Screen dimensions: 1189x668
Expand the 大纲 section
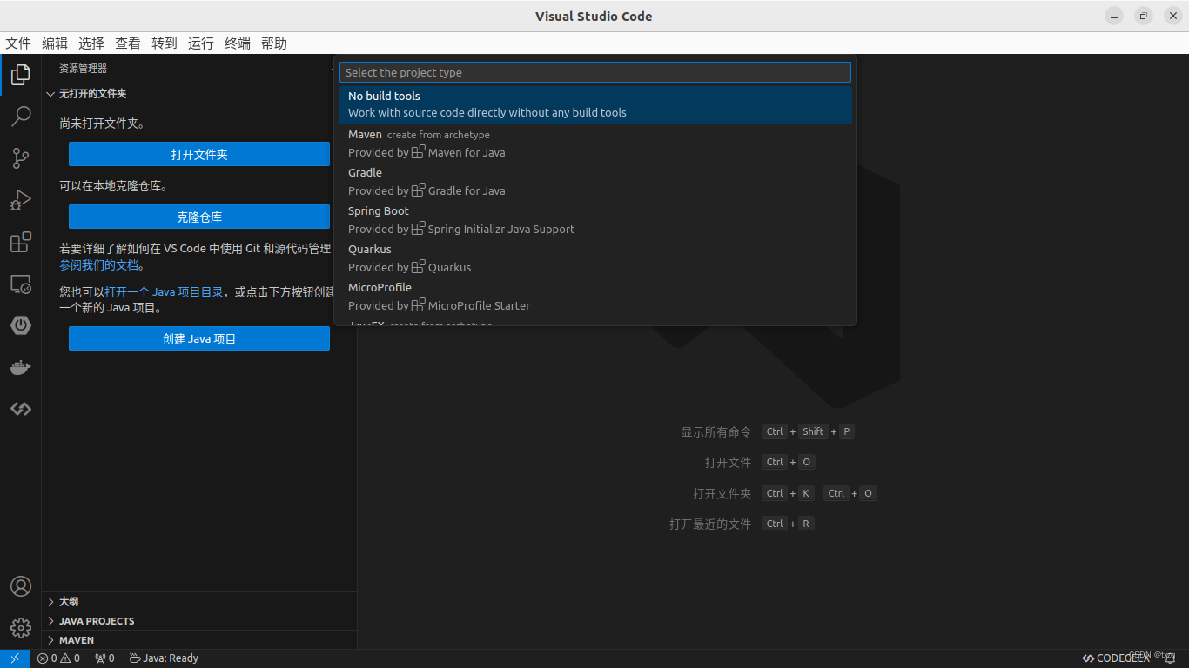click(199, 602)
